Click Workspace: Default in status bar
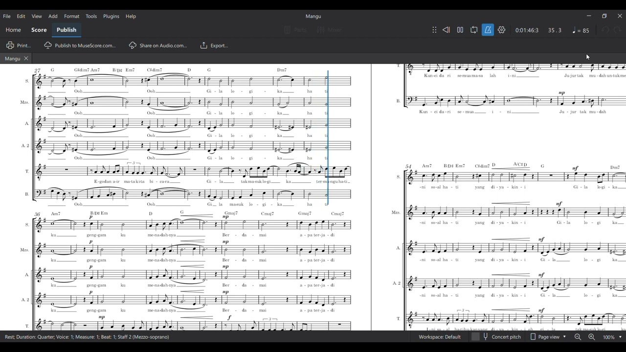 [440, 337]
